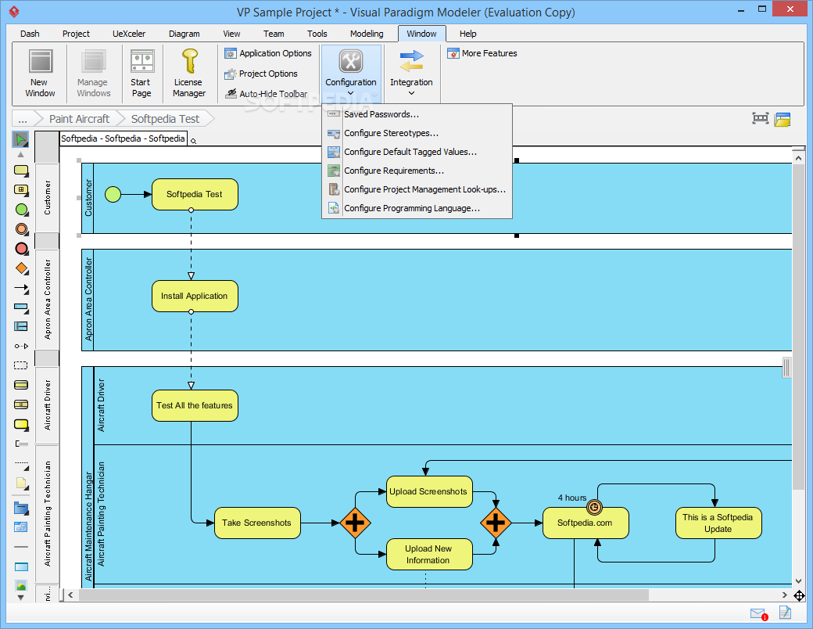
Task: Select the dashed Group rectangle tool
Action: click(x=21, y=365)
